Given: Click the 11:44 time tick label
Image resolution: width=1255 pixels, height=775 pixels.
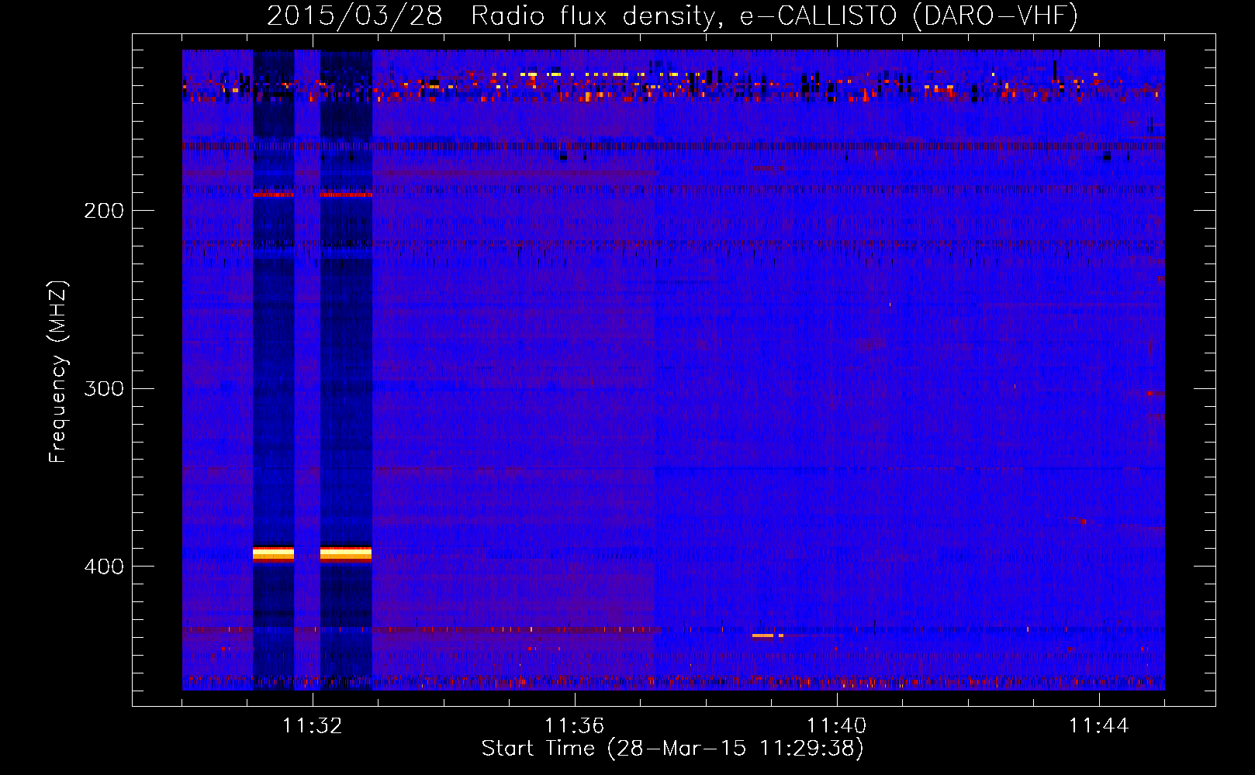Looking at the screenshot, I should (1099, 726).
